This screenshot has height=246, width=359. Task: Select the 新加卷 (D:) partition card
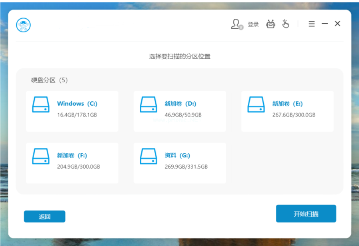180,110
